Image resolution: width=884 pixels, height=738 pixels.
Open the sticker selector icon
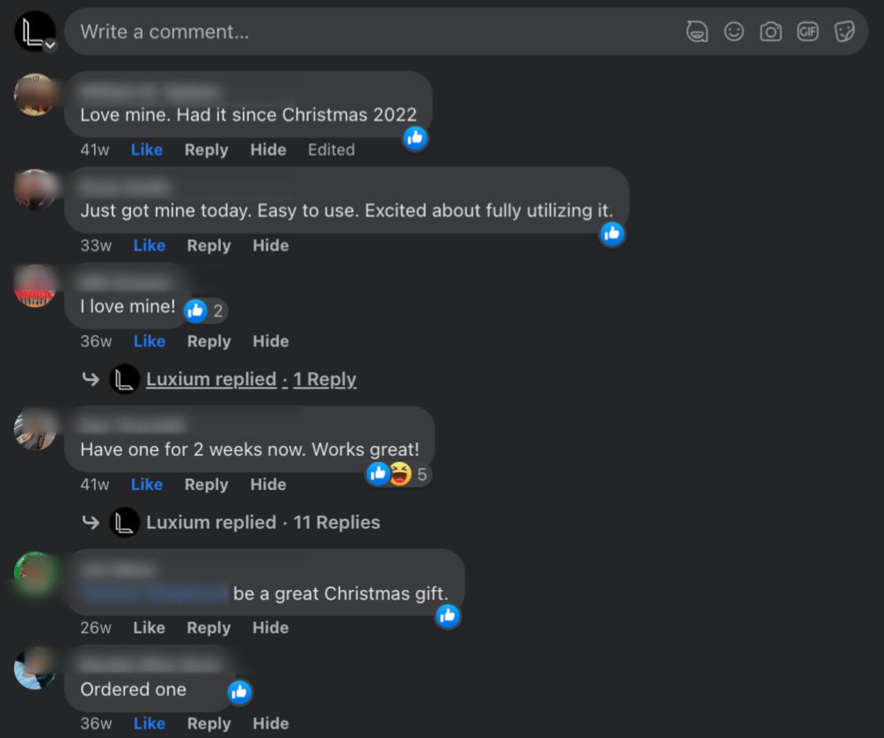(x=845, y=32)
